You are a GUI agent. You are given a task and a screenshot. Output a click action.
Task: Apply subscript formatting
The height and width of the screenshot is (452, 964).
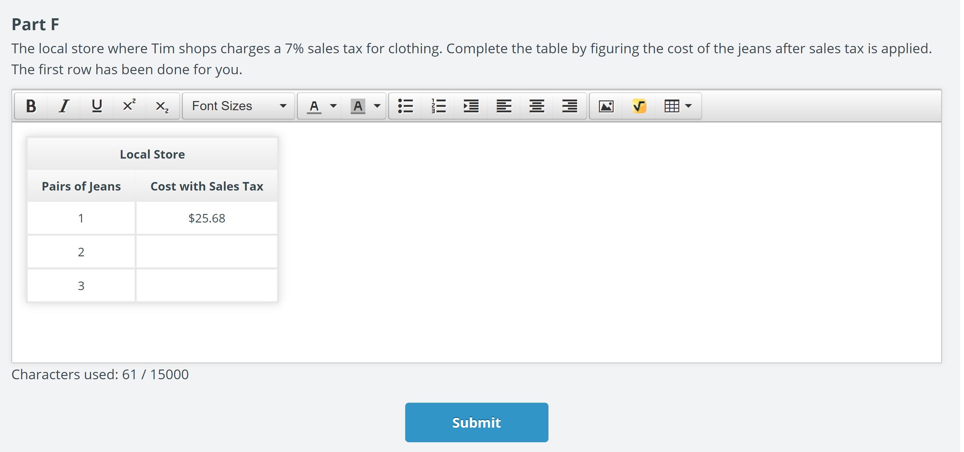click(162, 106)
